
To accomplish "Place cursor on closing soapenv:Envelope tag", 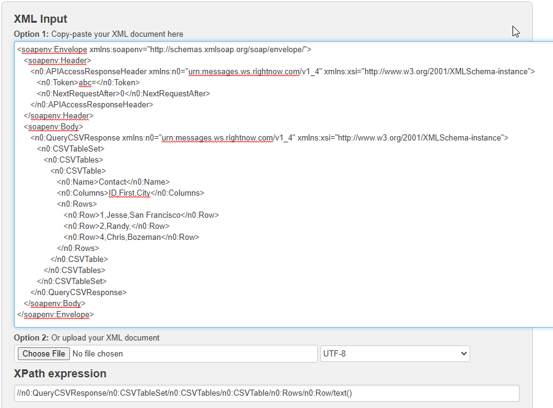I will click(55, 314).
